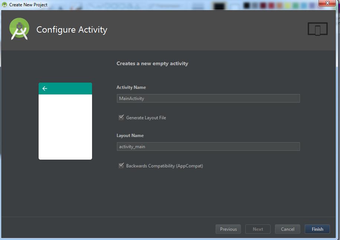This screenshot has width=340, height=240.
Task: Click the small Android icon in title bar
Action: (x=4, y=4)
